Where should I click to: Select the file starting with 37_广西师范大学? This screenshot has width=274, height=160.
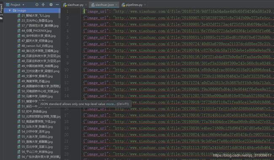click(40, 26)
